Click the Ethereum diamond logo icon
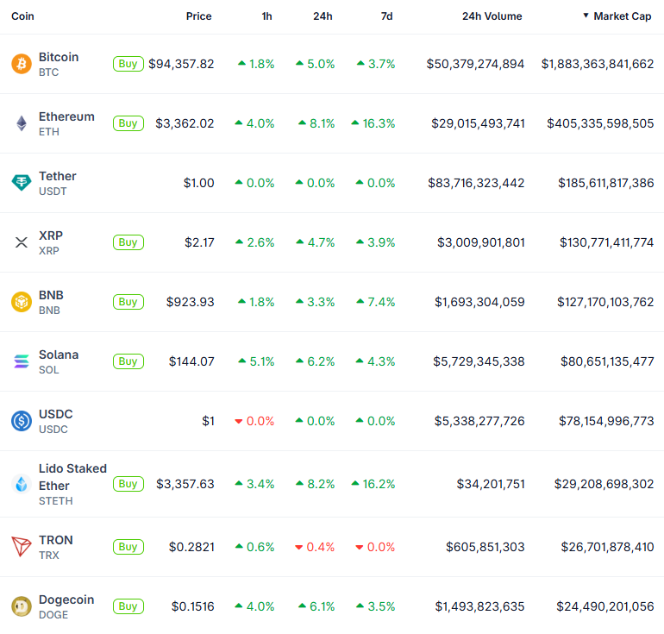This screenshot has width=664, height=634. pos(21,123)
